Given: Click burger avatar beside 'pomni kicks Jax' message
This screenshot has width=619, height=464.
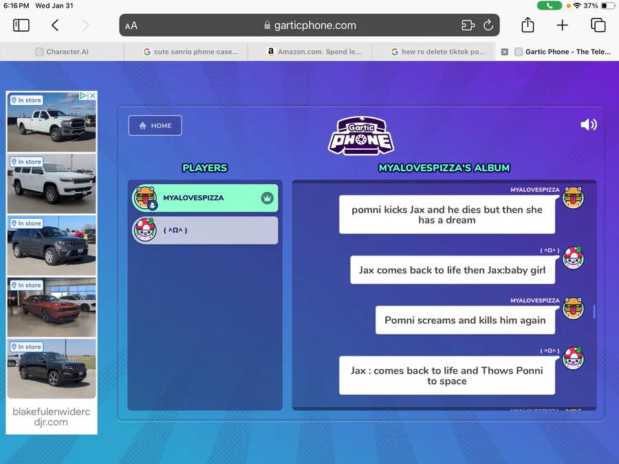Looking at the screenshot, I should pyautogui.click(x=573, y=198).
